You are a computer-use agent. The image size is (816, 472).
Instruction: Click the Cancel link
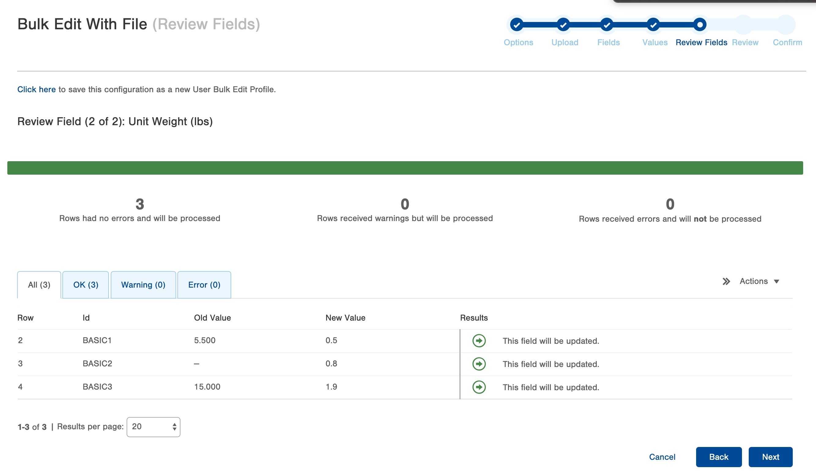tap(662, 457)
